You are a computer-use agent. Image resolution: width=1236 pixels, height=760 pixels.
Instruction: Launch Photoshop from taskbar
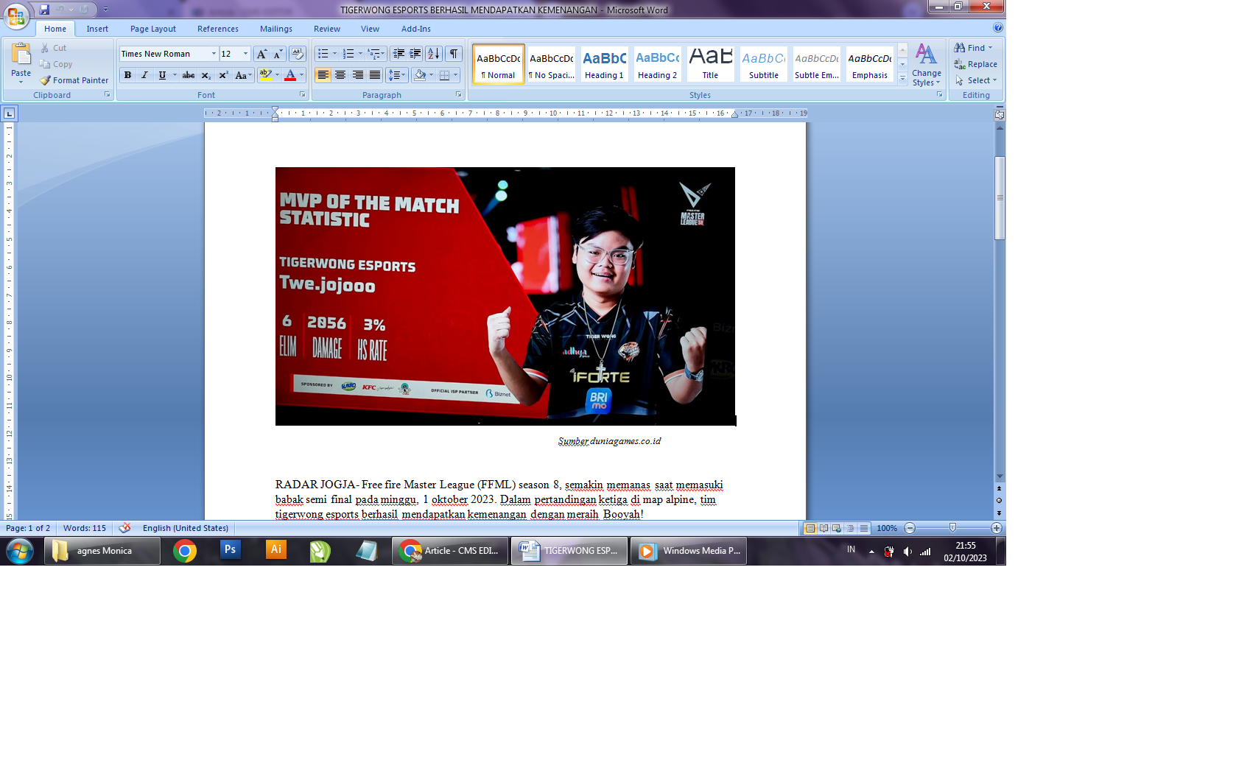[x=231, y=550]
